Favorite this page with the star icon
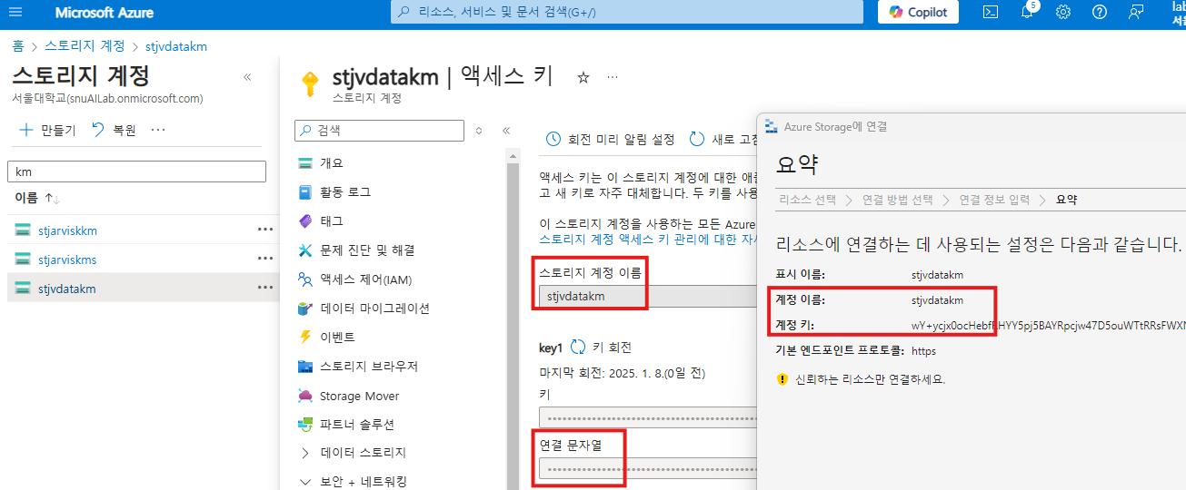The width and height of the screenshot is (1186, 490). pyautogui.click(x=583, y=77)
